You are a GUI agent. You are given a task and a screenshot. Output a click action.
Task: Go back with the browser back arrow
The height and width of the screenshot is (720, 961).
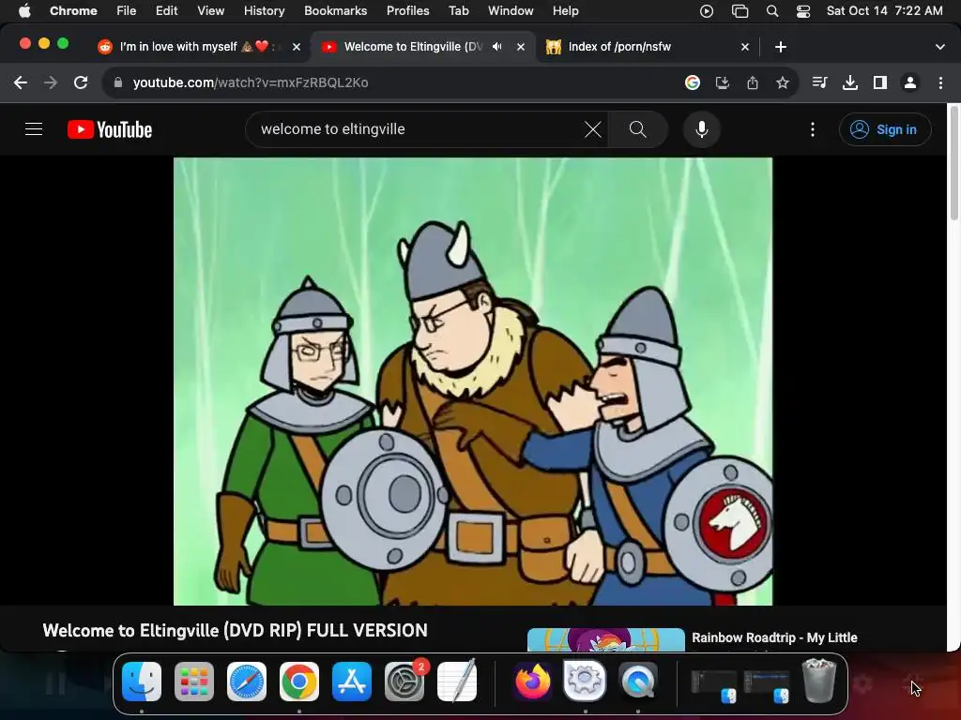21,82
